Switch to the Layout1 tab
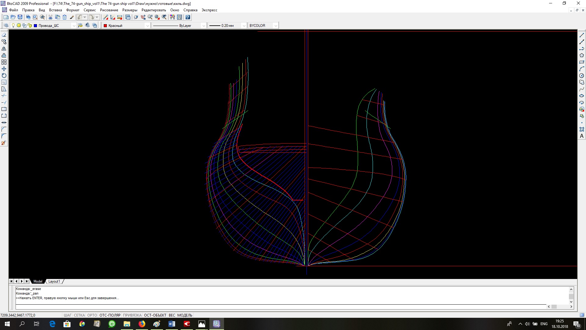This screenshot has width=586, height=330. [x=54, y=281]
